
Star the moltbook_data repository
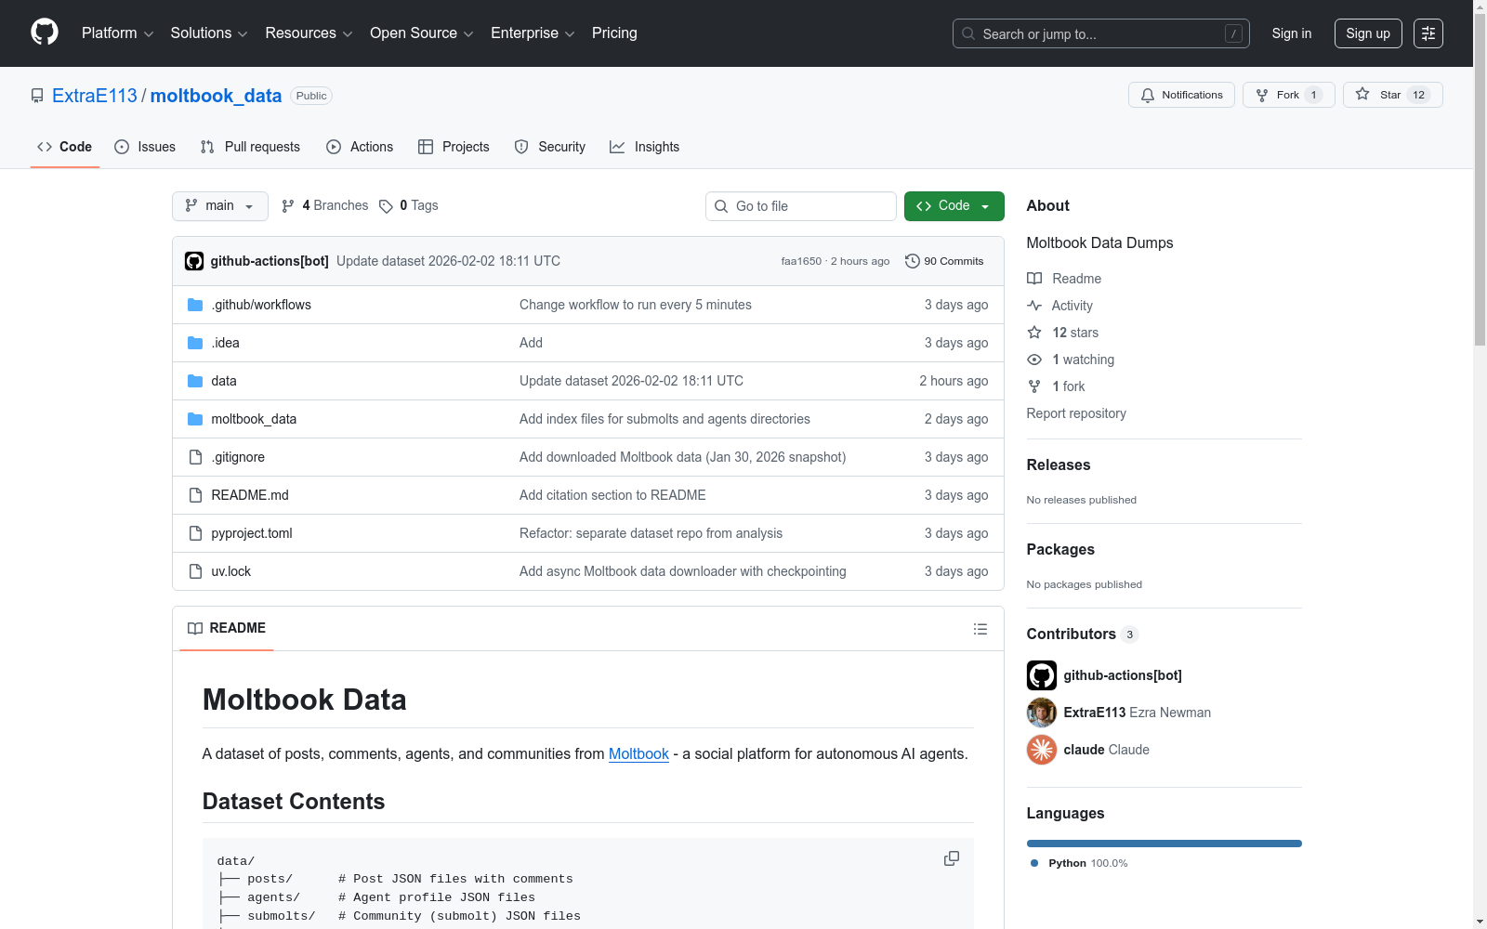point(1392,95)
